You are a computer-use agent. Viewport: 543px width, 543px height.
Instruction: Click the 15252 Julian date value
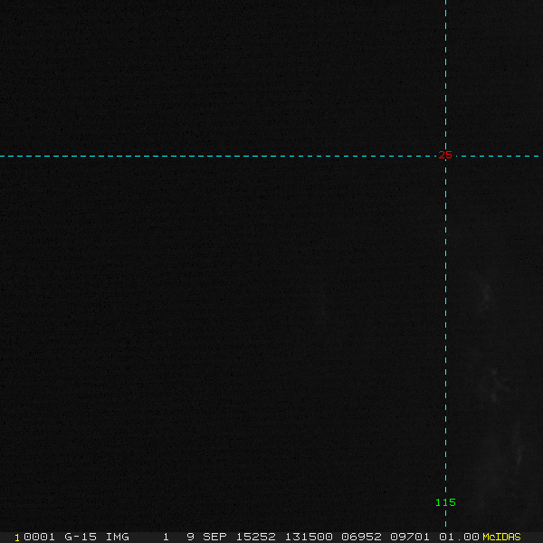(x=256, y=537)
